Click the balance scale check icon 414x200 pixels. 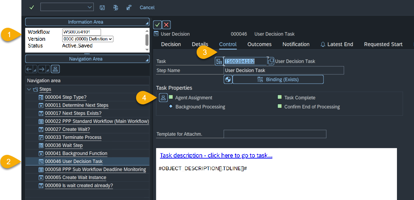(116, 7)
